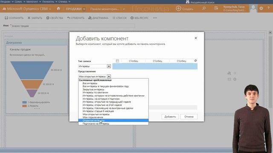Select the highlighted Открытые интересы option

click(x=113, y=120)
